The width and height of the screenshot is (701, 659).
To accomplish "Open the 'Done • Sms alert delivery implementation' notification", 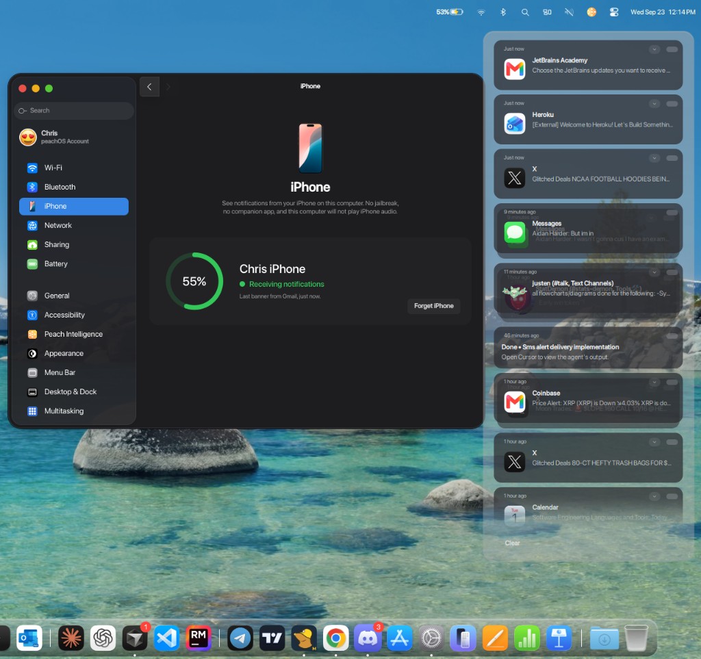I will click(x=588, y=348).
